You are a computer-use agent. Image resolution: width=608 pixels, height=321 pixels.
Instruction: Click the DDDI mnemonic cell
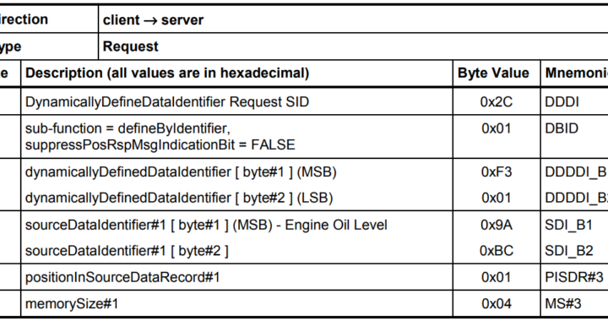click(562, 102)
